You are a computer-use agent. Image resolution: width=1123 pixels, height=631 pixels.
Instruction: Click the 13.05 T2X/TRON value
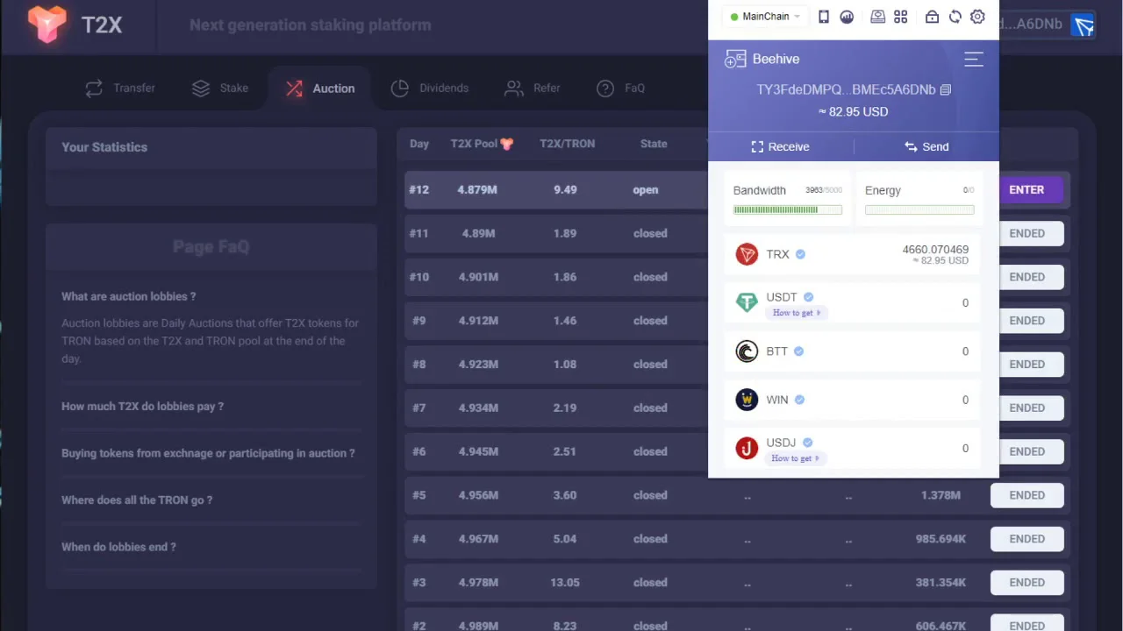click(565, 583)
